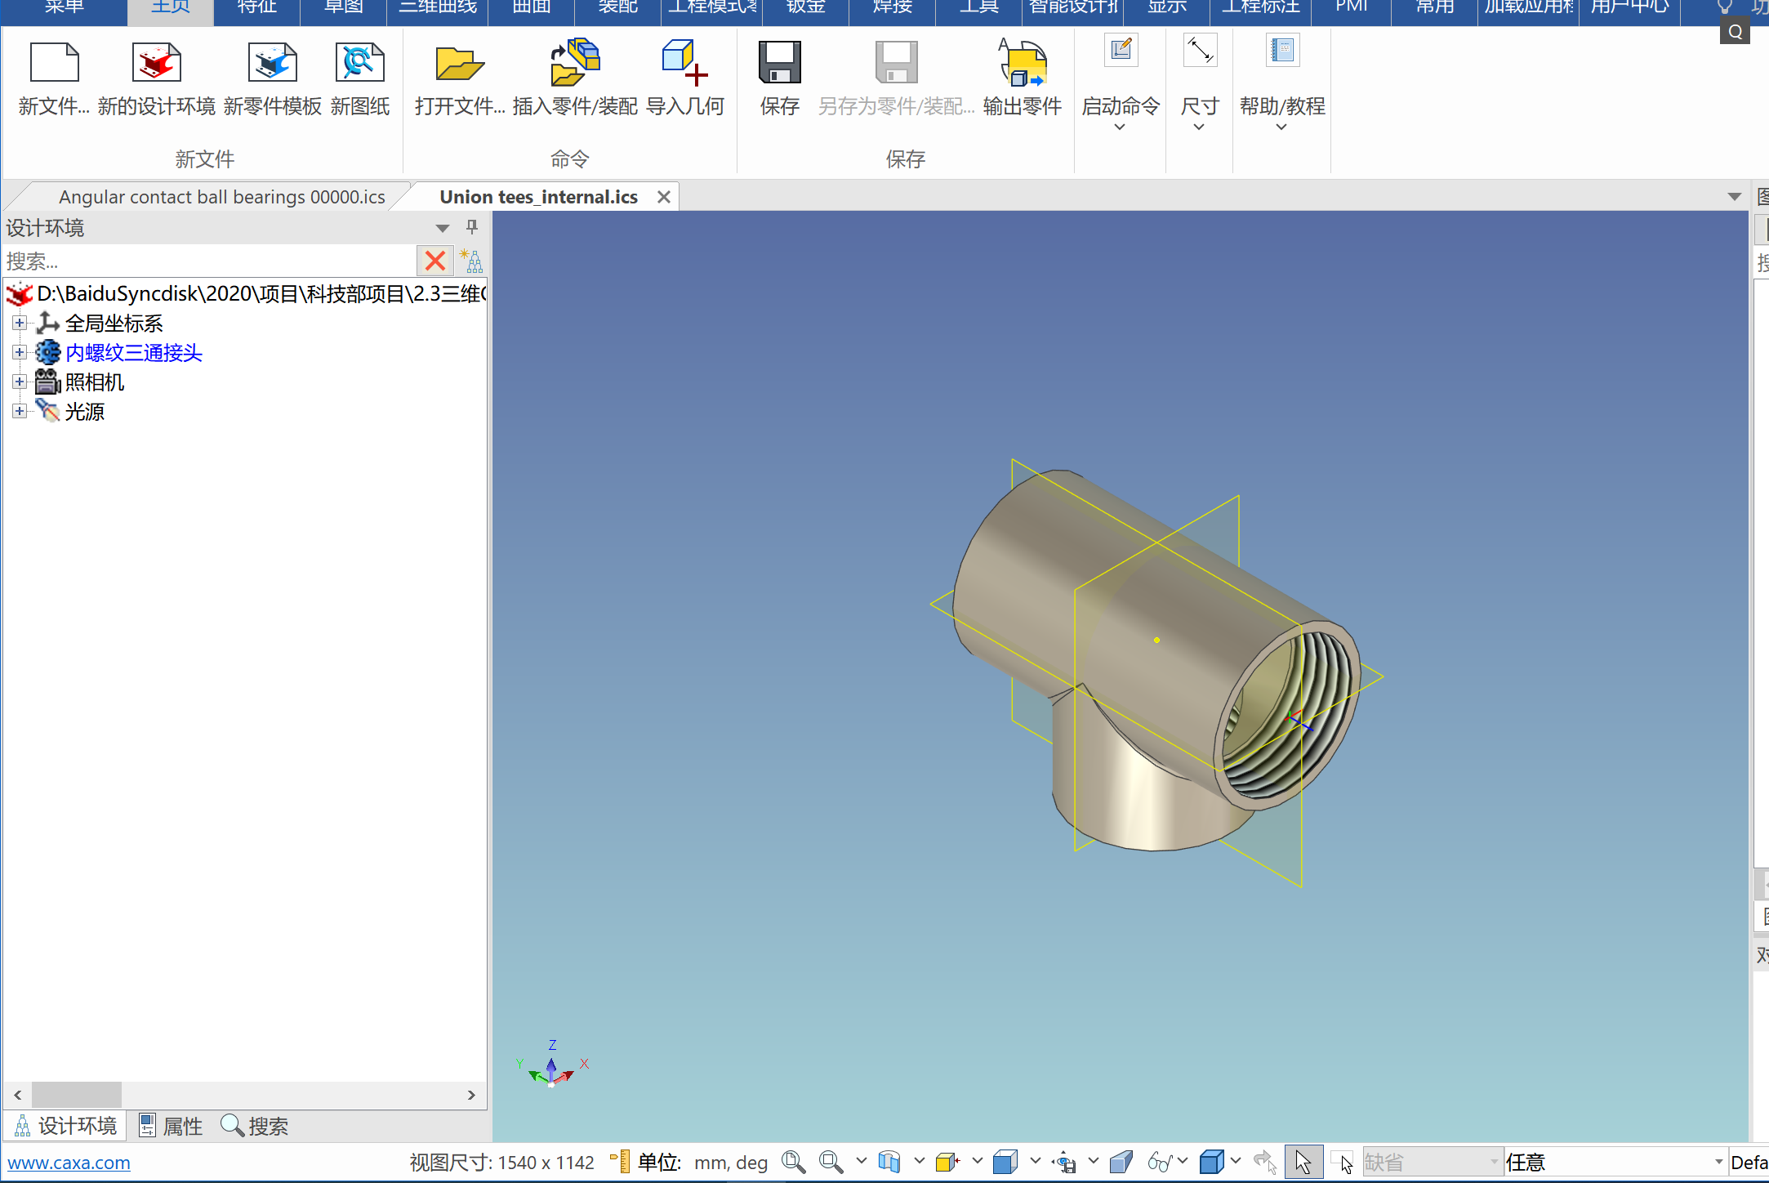
Task: Toggle the pin on 设计环境 panel
Action: pyautogui.click(x=472, y=227)
